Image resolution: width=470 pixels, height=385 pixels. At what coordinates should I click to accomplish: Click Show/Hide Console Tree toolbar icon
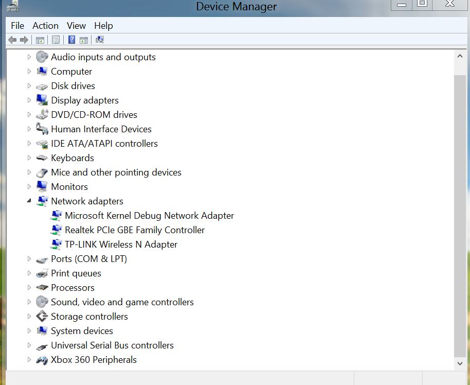click(x=40, y=40)
